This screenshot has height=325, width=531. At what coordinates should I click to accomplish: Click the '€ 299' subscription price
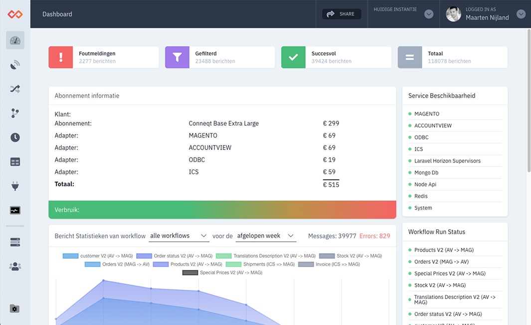click(331, 123)
